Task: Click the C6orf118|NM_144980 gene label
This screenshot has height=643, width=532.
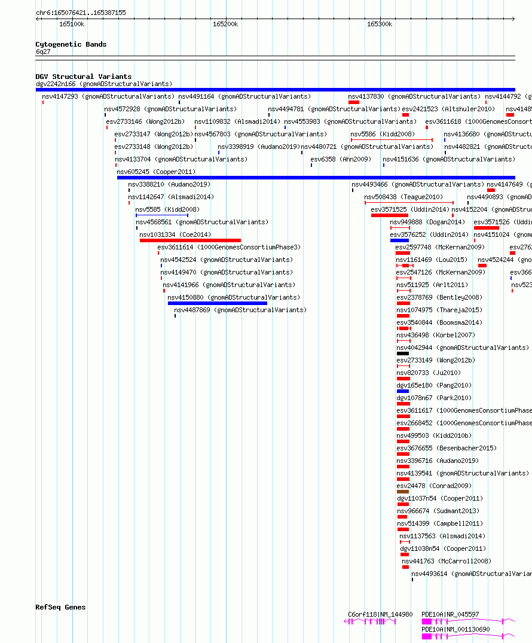Action: point(380,614)
